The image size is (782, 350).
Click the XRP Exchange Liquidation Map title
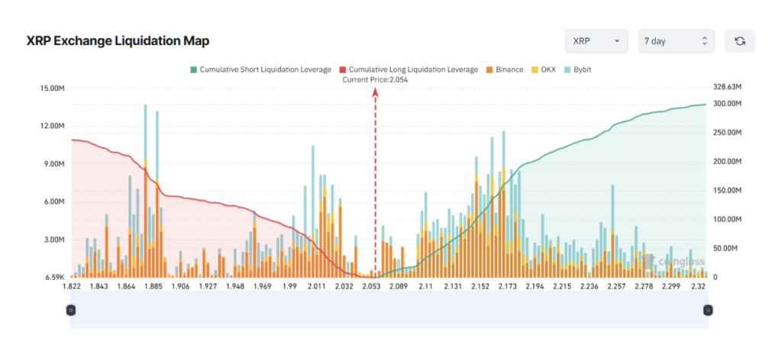click(118, 41)
